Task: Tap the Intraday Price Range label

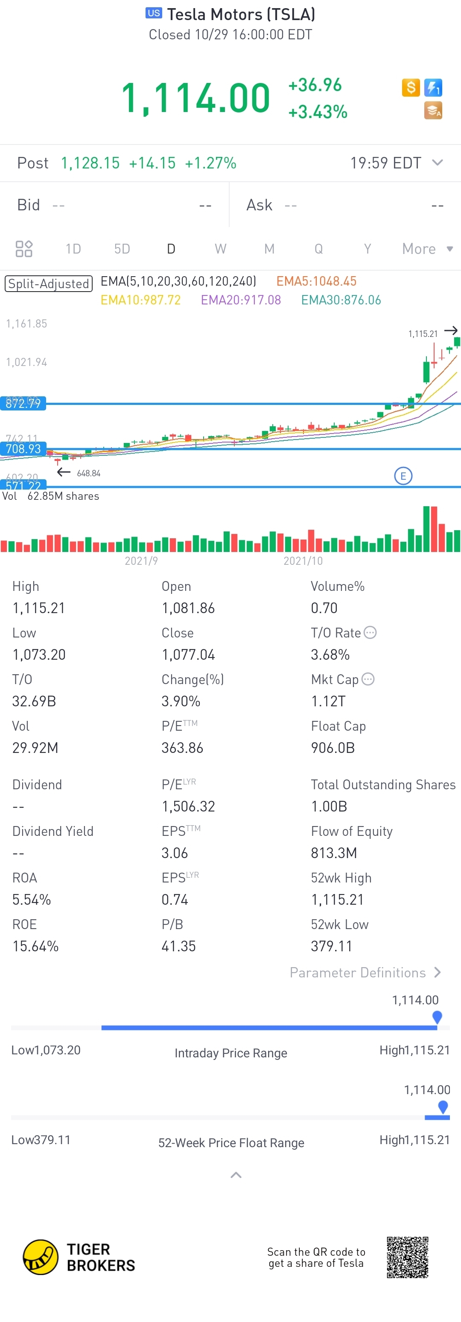Action: coord(231,1053)
